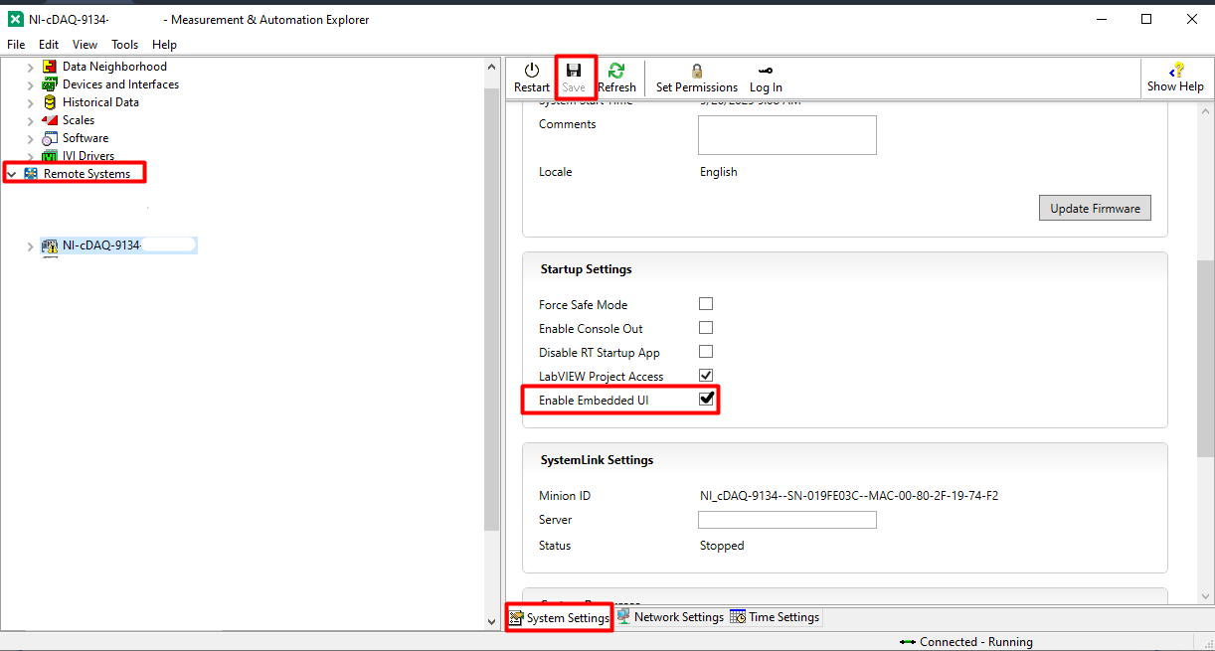
Task: Select the NI-cDAQ-9134 device icon in tree
Action: click(x=50, y=245)
